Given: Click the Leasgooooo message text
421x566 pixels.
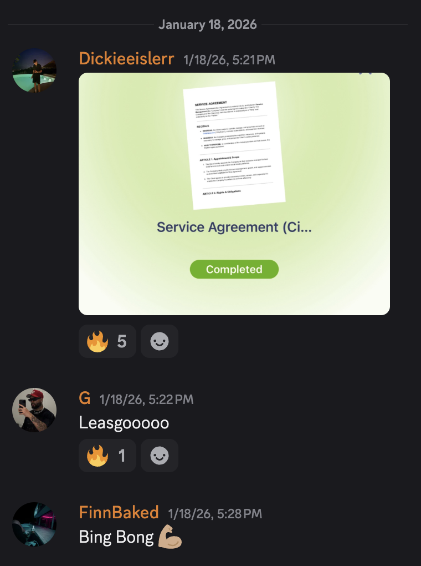Looking at the screenshot, I should click(124, 423).
